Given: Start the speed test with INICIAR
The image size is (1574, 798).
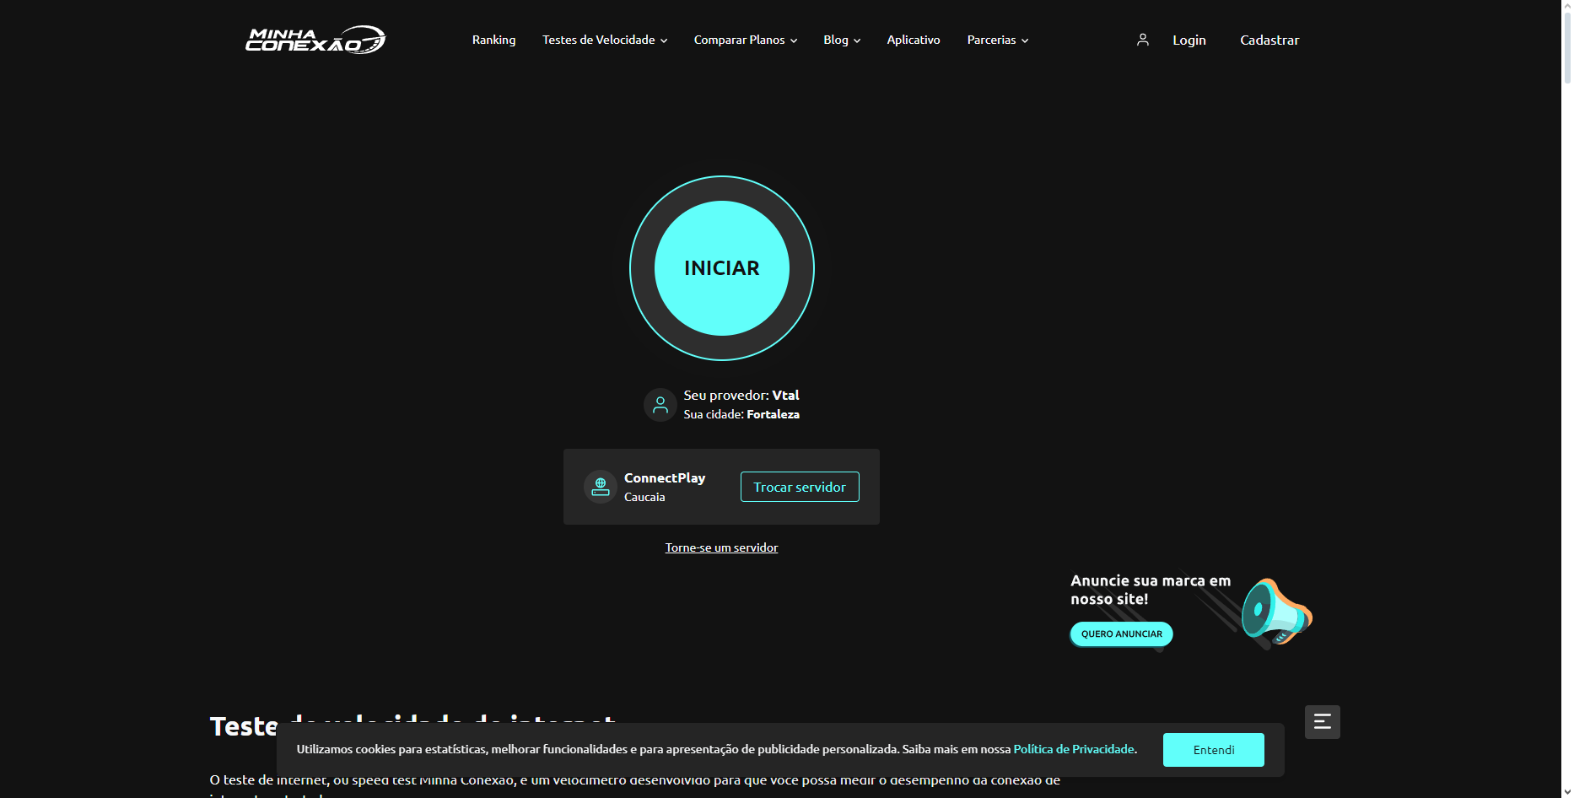Looking at the screenshot, I should click(722, 268).
